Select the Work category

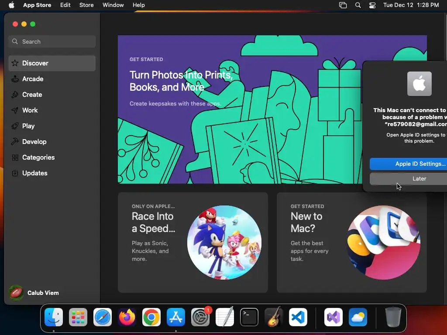tap(52, 110)
